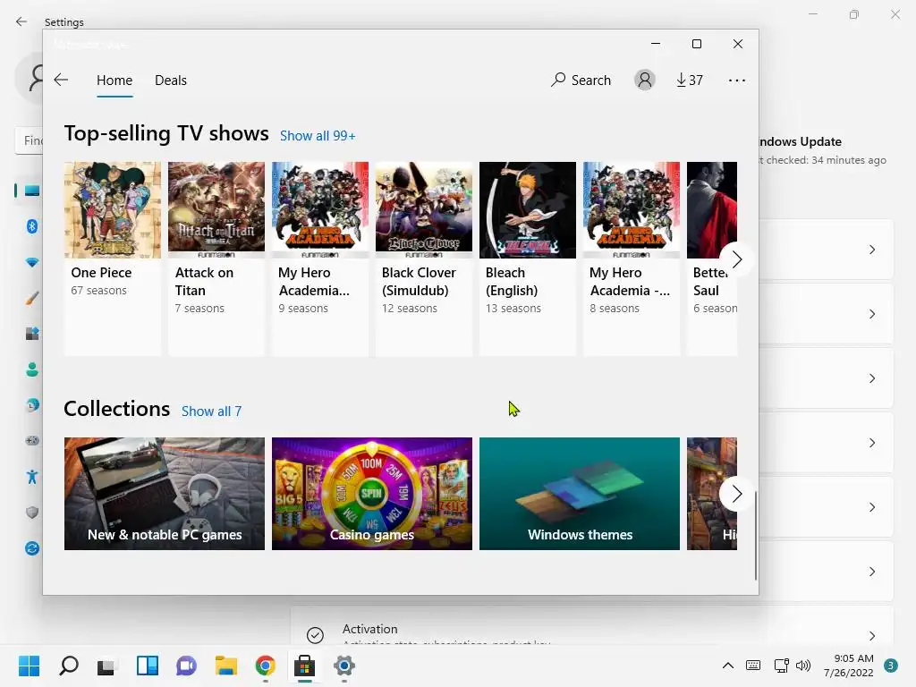This screenshot has height=687, width=916.
Task: Open Task View on the taskbar
Action: [107, 666]
